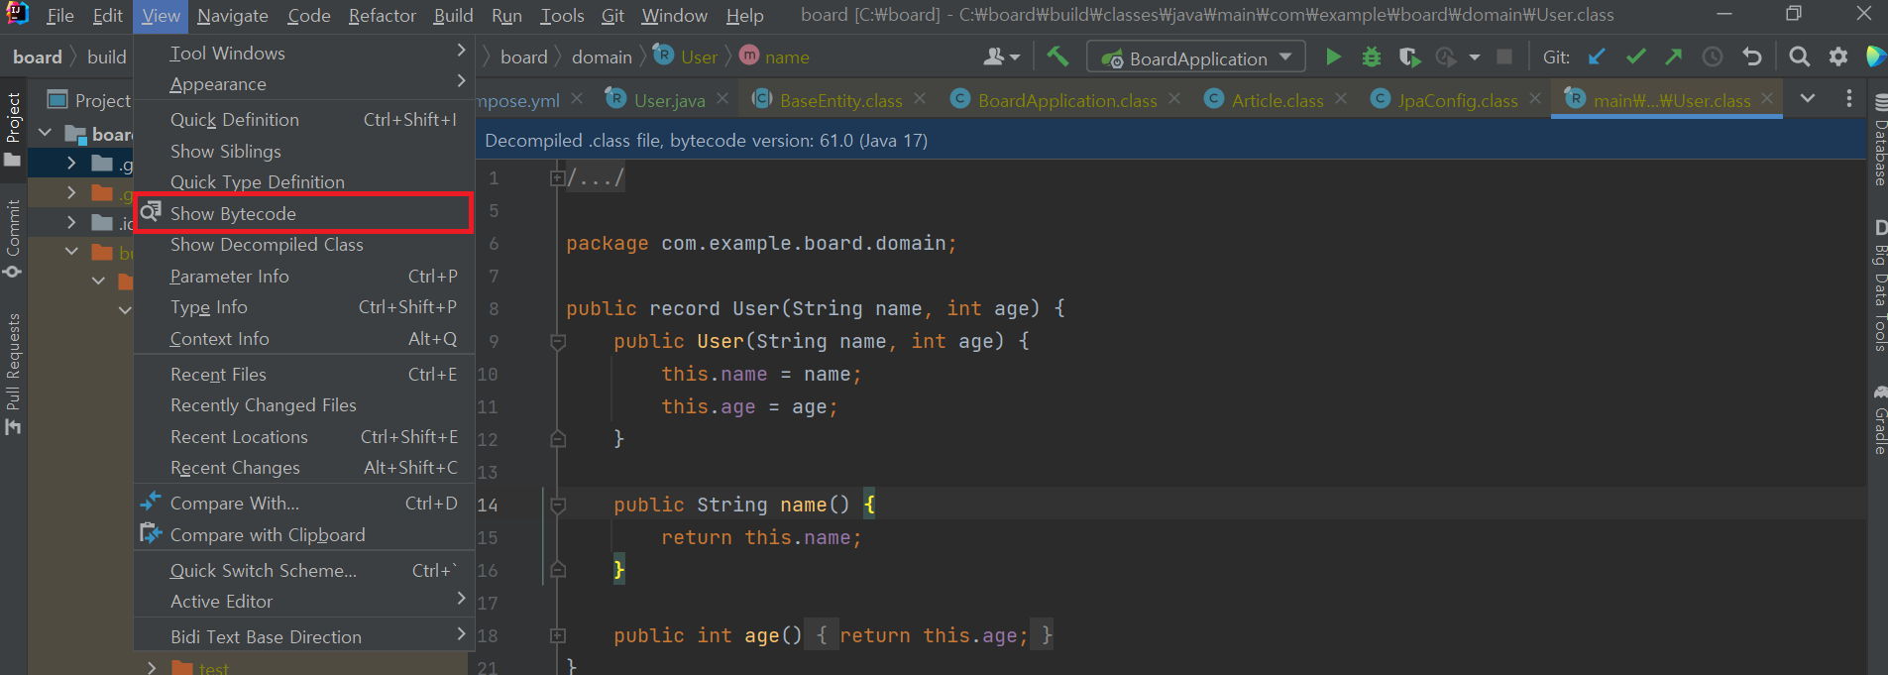Start debugging with the bug icon
The width and height of the screenshot is (1888, 675).
click(1372, 57)
